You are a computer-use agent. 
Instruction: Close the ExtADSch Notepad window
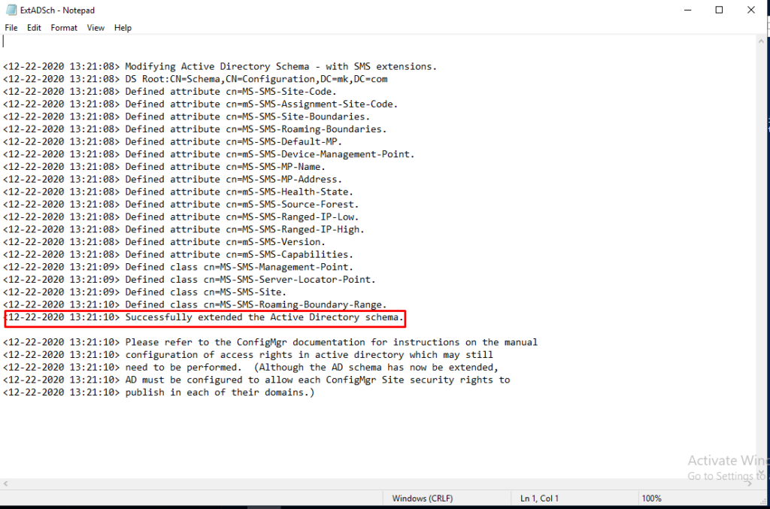click(753, 10)
